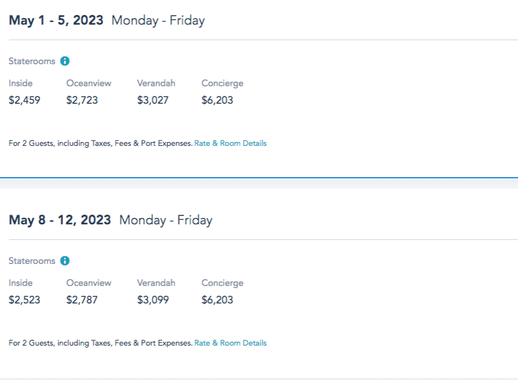This screenshot has width=518, height=380.
Task: Click Inside label in May 1-5 card
Action: tap(20, 83)
